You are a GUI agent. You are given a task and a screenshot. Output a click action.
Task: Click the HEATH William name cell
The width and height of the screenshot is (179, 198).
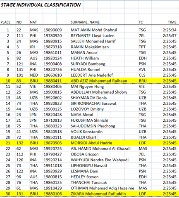click(x=85, y=58)
